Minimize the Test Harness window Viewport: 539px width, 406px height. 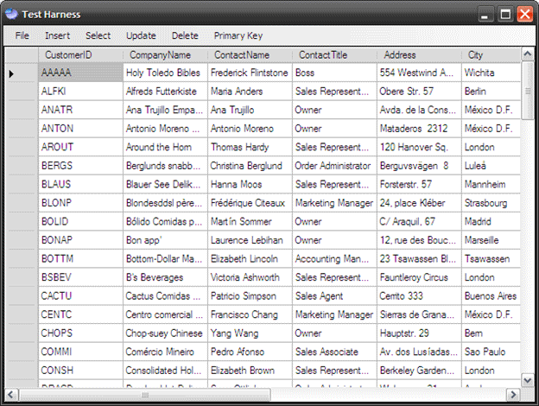click(x=485, y=15)
